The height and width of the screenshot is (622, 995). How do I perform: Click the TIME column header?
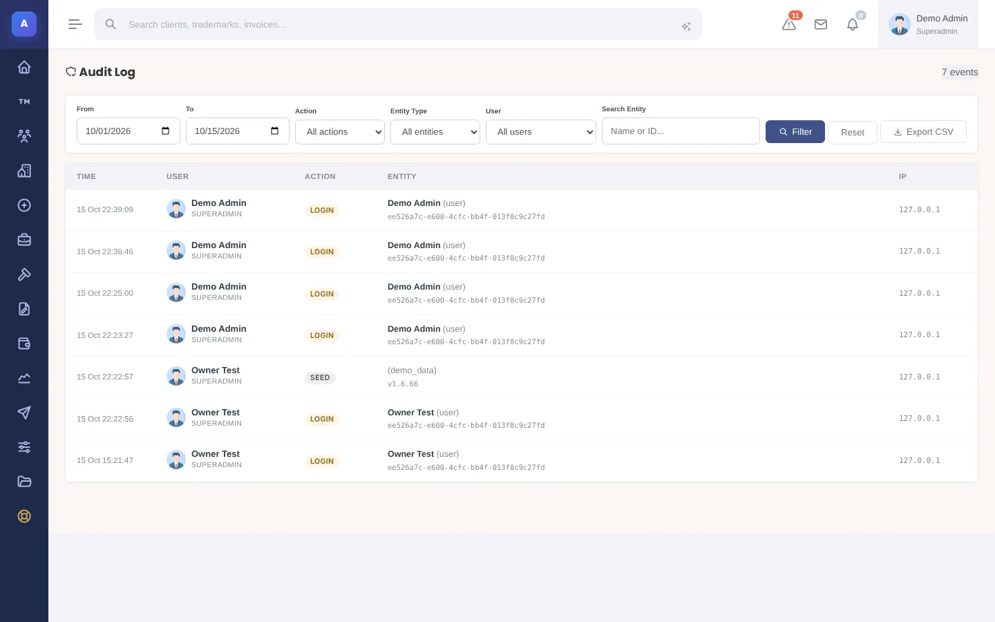(86, 177)
